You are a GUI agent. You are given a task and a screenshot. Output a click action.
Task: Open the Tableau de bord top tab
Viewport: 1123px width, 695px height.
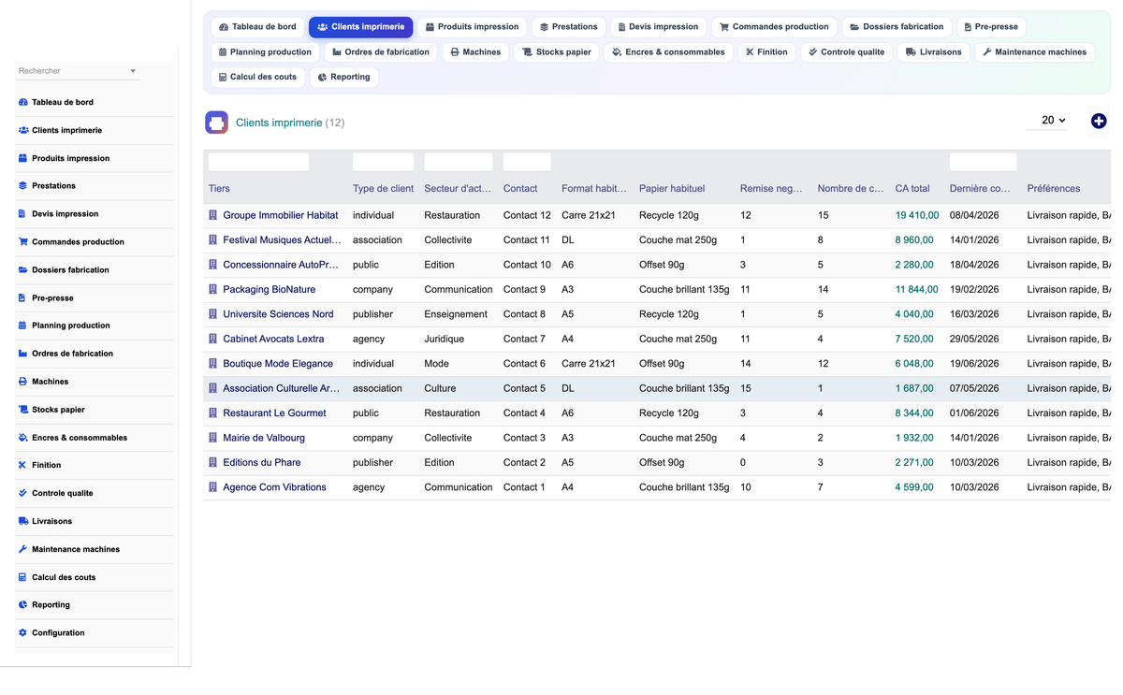[257, 27]
